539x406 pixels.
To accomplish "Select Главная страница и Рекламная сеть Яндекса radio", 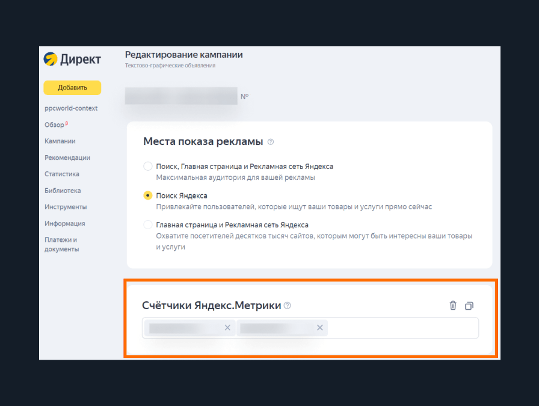I will [x=148, y=225].
